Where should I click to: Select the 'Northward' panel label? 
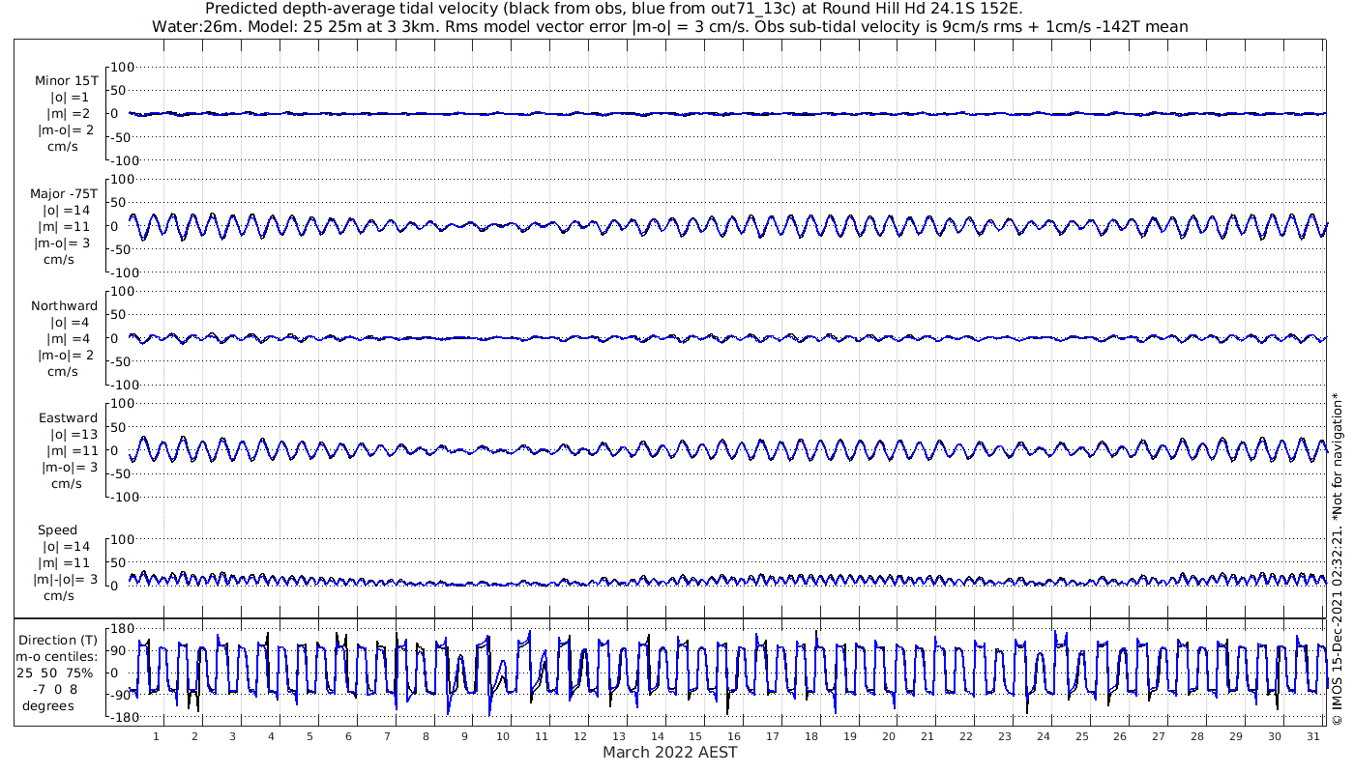coord(64,305)
